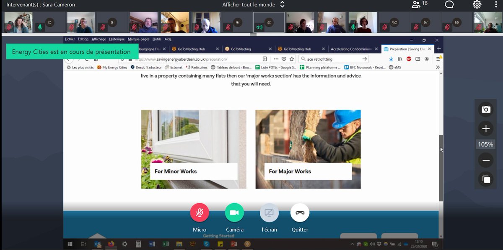Open the DeepL Traducteur bookmark
Screen dimensions: 503x250
[146, 67]
